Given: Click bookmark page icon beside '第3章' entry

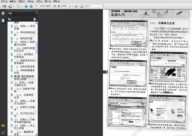Looking at the screenshot, I should 12,76.
